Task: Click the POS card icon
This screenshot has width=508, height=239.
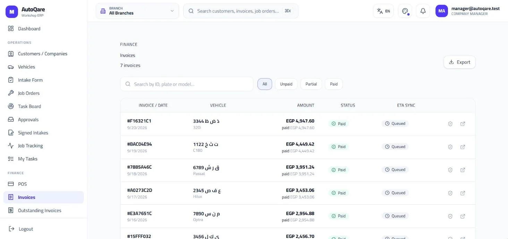Action: click(x=11, y=184)
